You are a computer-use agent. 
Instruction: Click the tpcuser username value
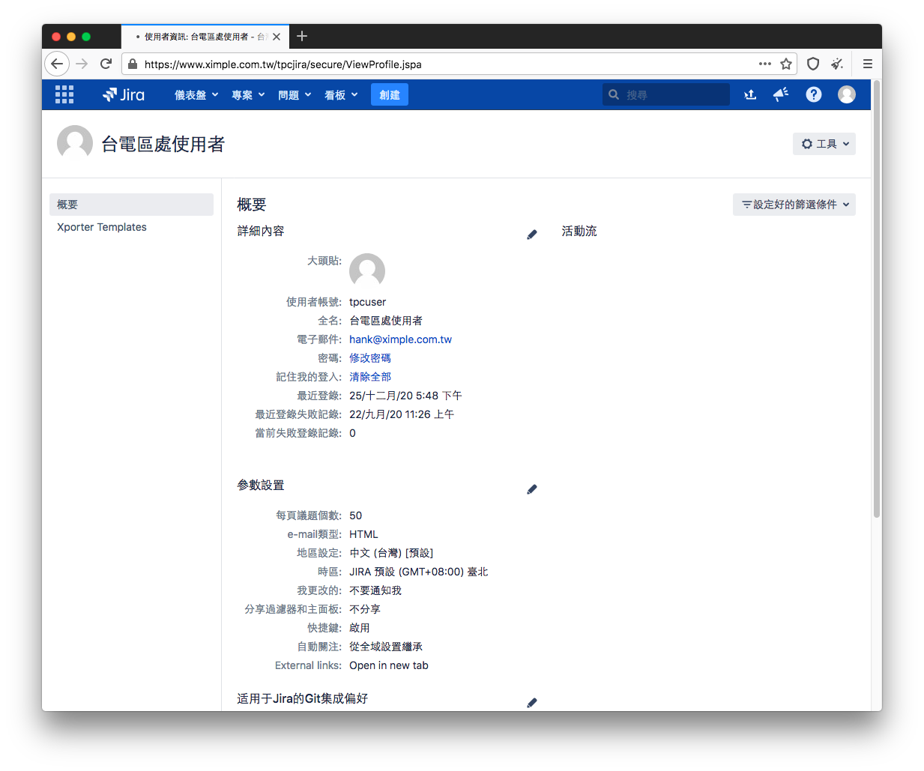click(x=368, y=302)
